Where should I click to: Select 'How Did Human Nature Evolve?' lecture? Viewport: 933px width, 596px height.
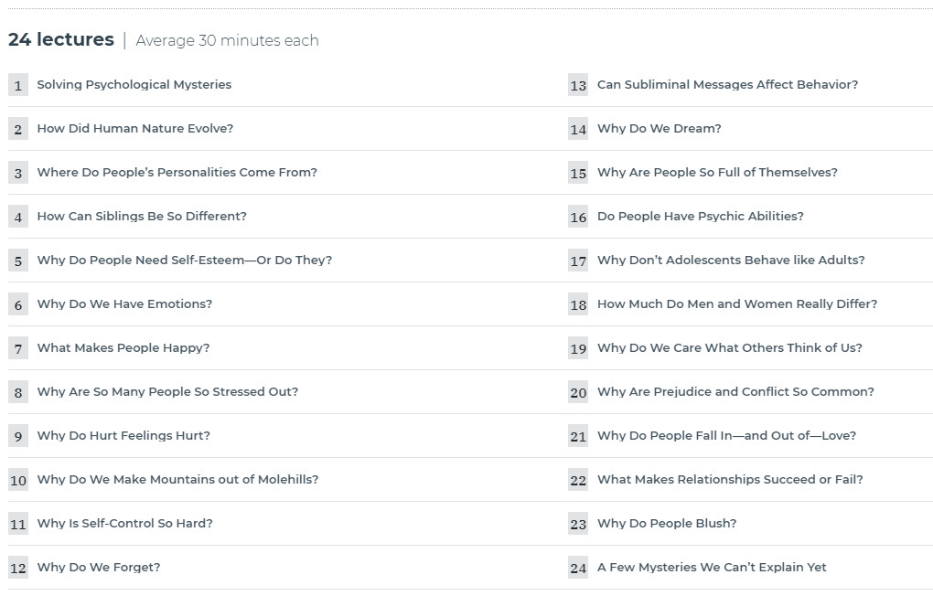[134, 129]
